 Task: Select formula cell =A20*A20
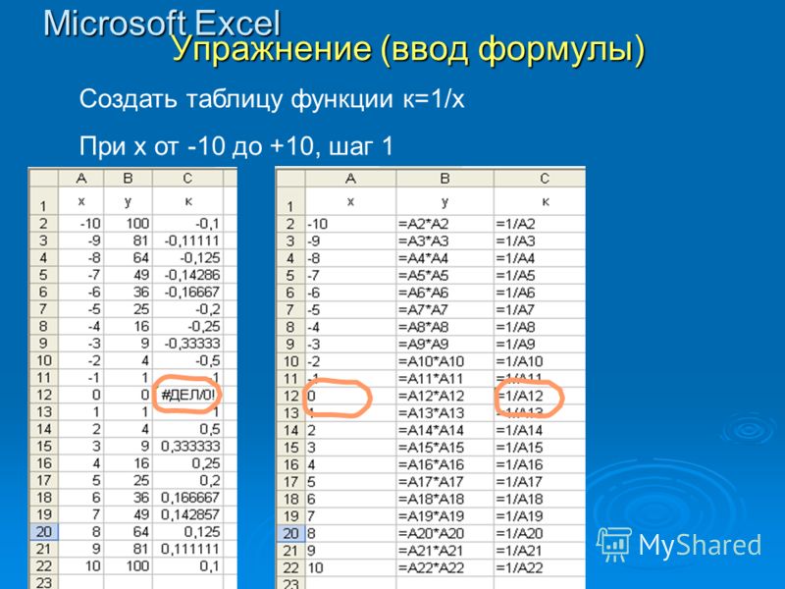click(445, 533)
